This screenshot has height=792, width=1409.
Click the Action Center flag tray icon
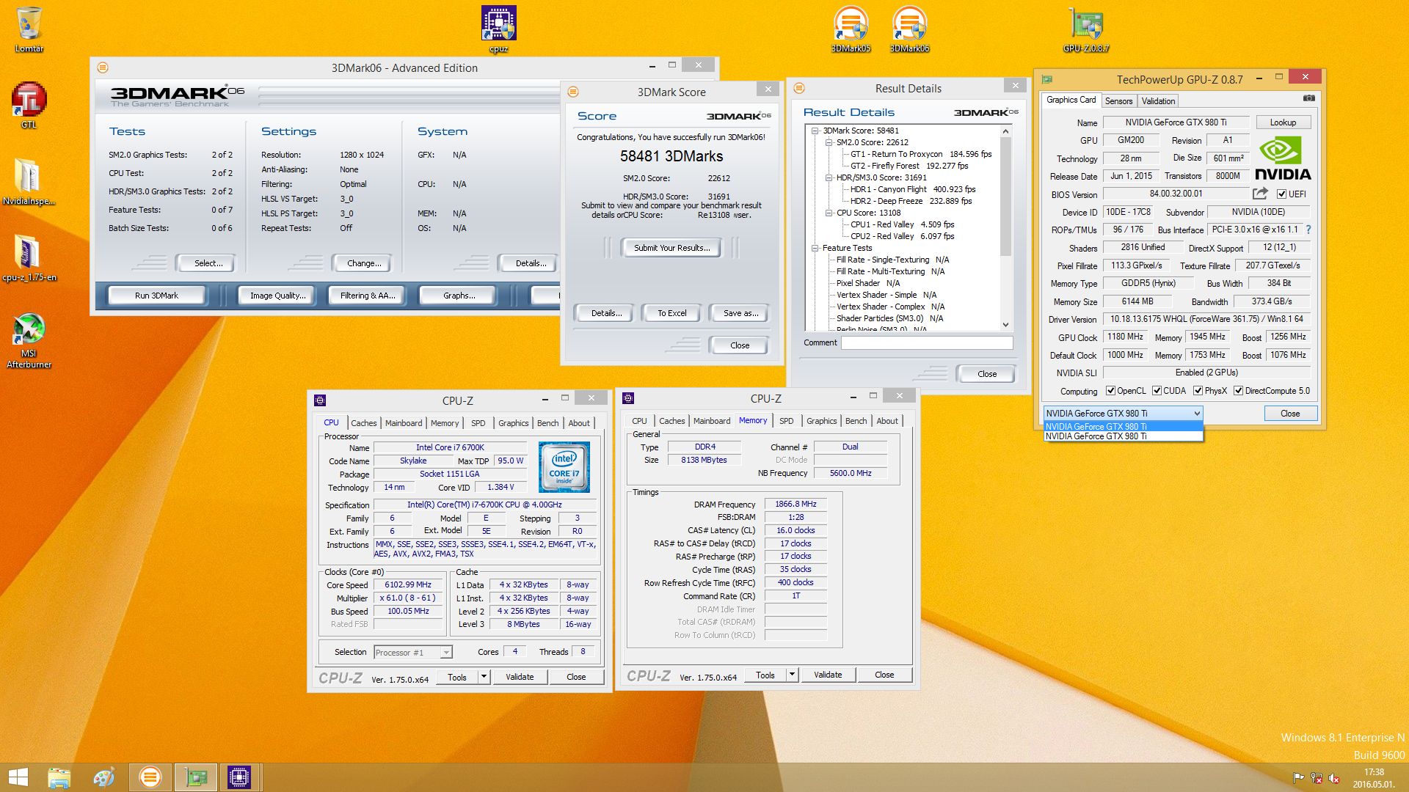(1298, 778)
